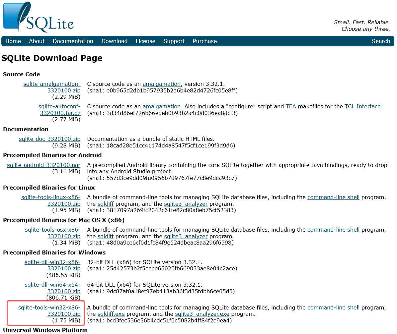Click the '(9.28 MiB)' file size
This screenshot has height=334, width=397.
coord(66,145)
